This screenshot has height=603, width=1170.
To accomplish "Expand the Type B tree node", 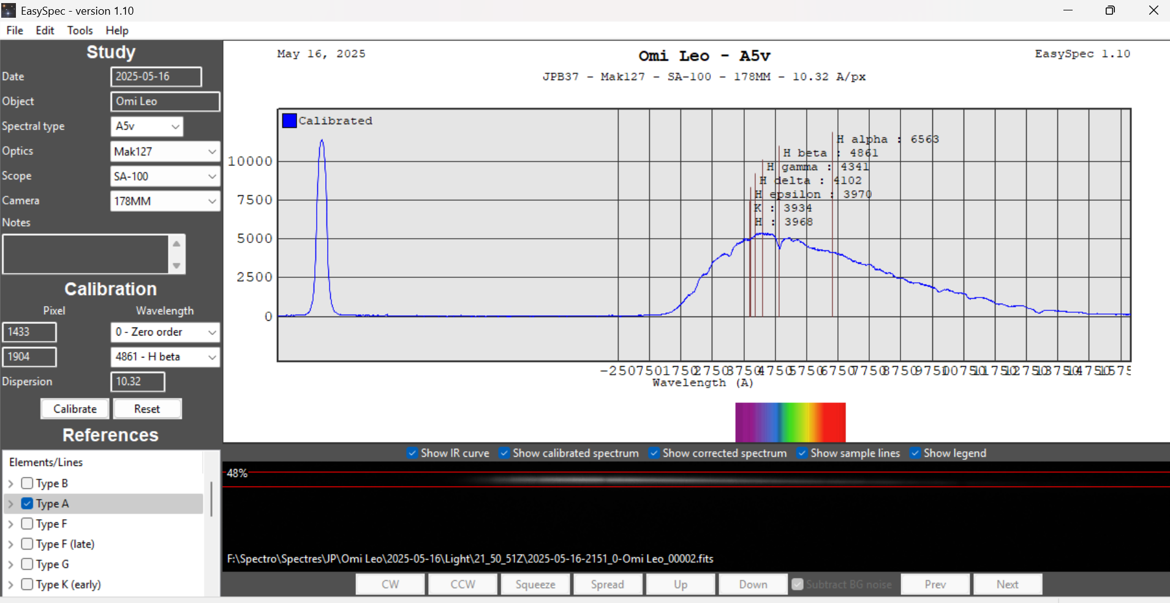I will [x=11, y=484].
